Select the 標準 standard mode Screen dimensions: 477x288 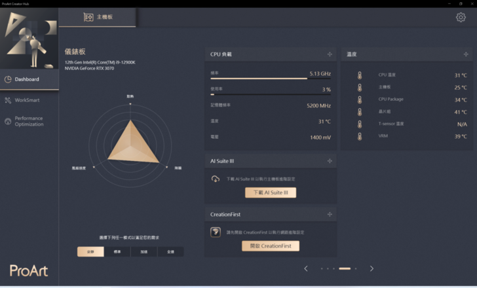(117, 251)
